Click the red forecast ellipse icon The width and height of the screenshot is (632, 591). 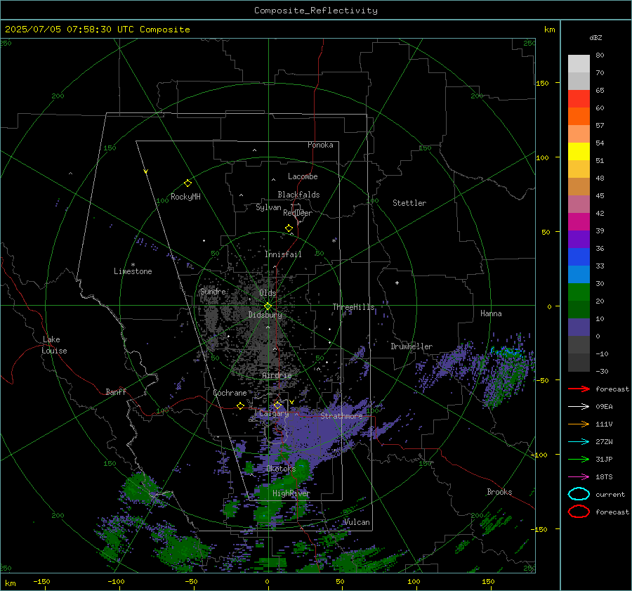click(579, 512)
